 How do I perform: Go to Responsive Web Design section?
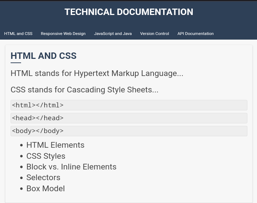coord(63,34)
